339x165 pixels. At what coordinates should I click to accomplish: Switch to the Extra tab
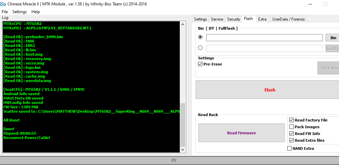[x=262, y=19]
